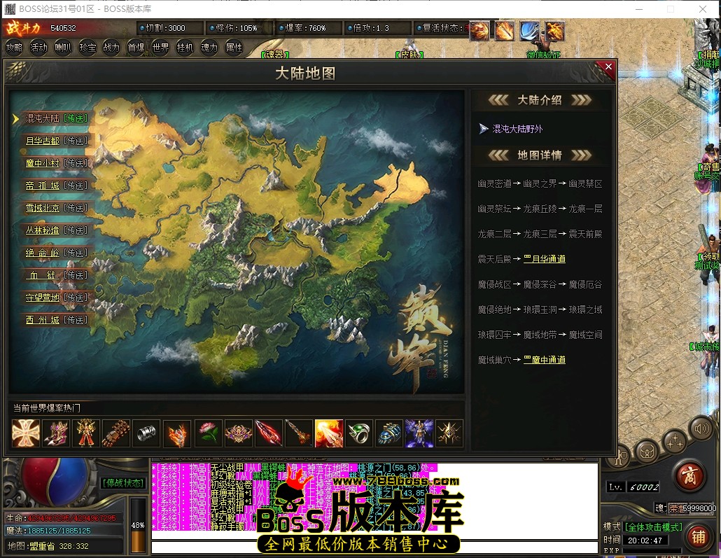
Task: Toggle sound with the speaker button
Action: pyautogui.click(x=701, y=429)
